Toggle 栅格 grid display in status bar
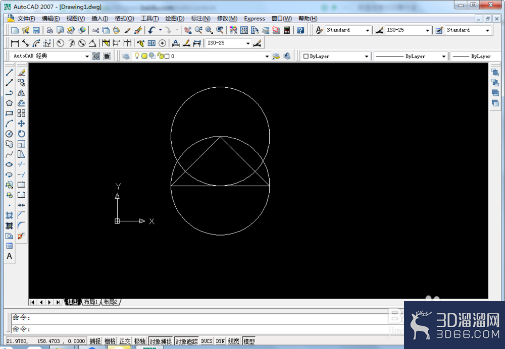Screen dimensions: 505x349 click(x=110, y=341)
